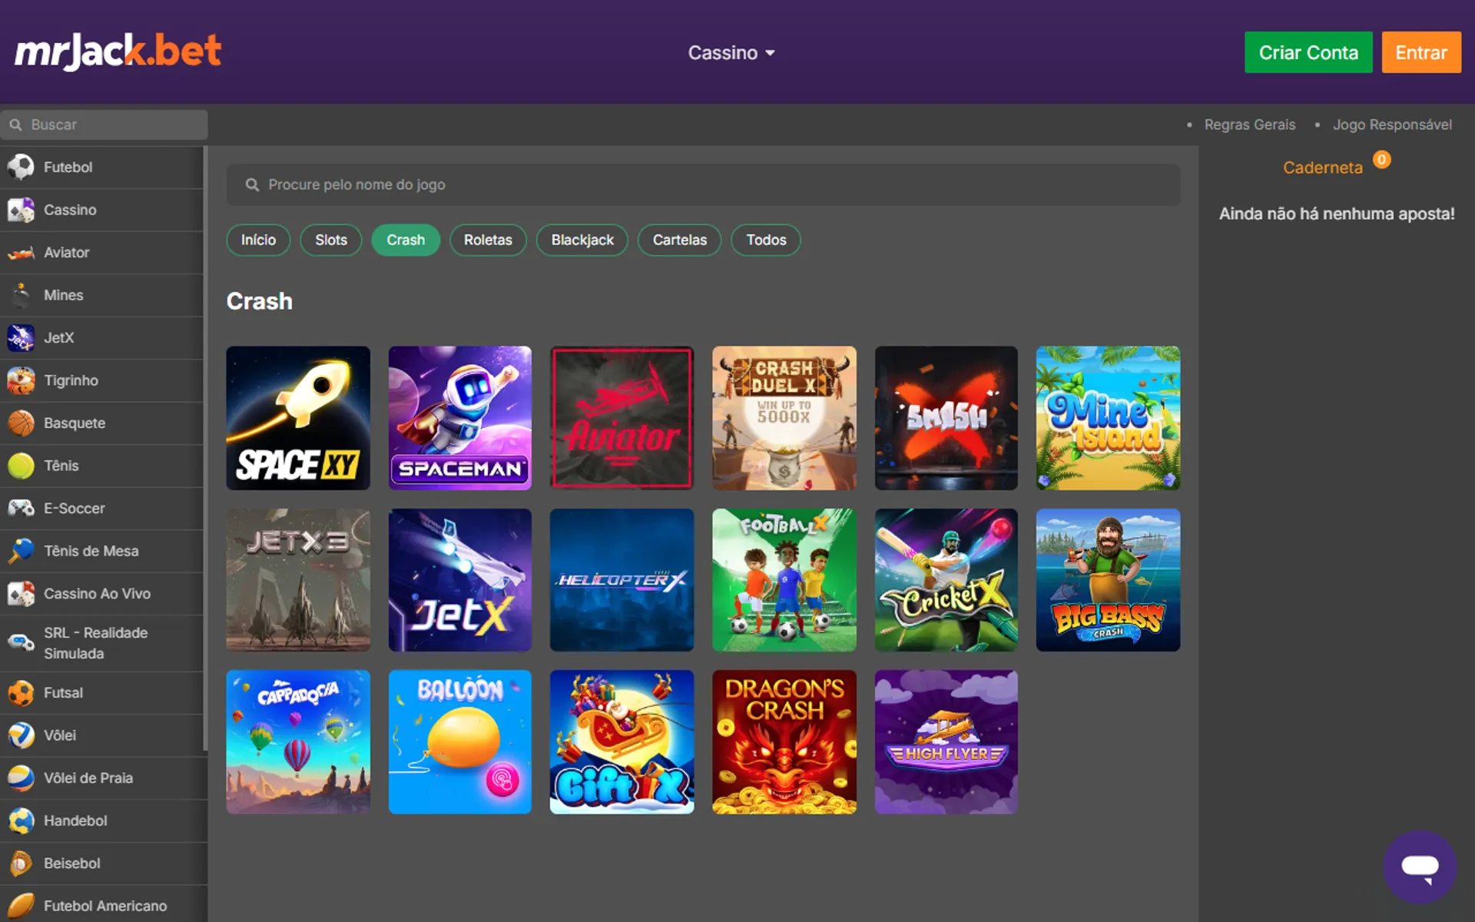This screenshot has height=922, width=1475.
Task: Click the Cassino Ao Vivo sidebar label
Action: [97, 593]
